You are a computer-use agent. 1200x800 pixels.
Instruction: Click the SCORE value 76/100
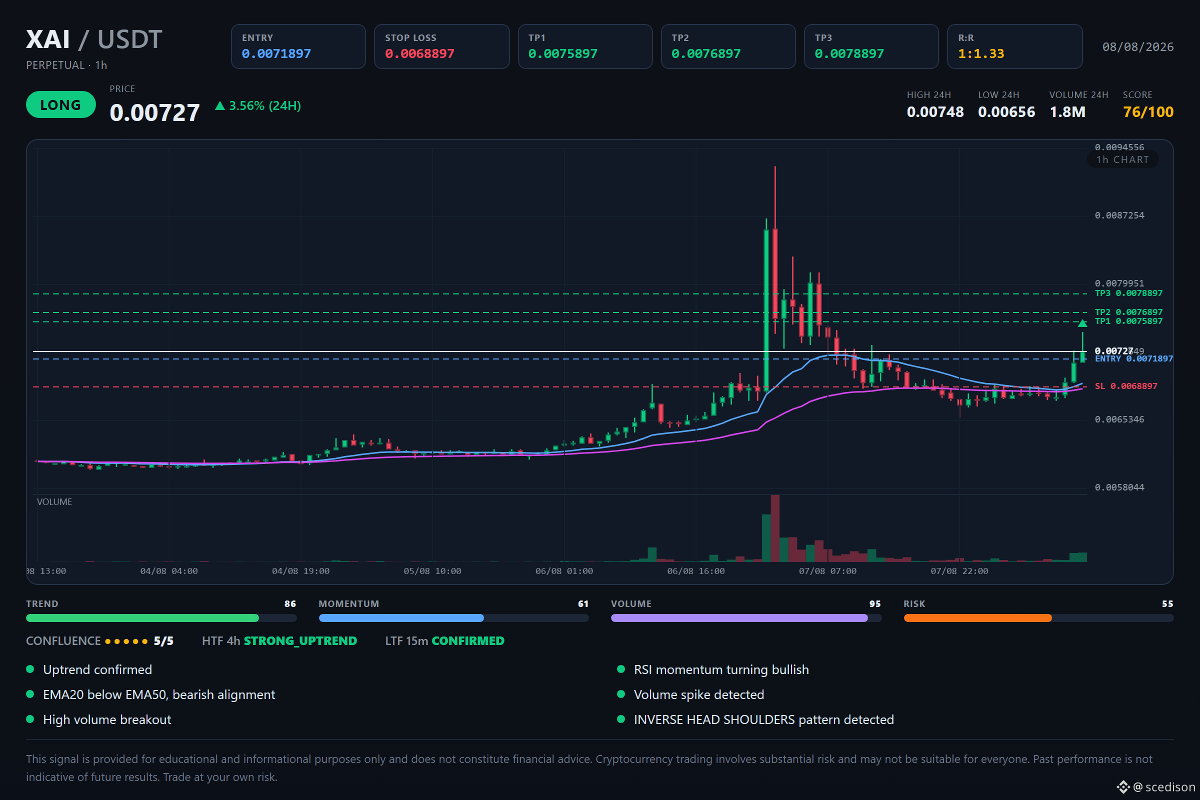1148,111
